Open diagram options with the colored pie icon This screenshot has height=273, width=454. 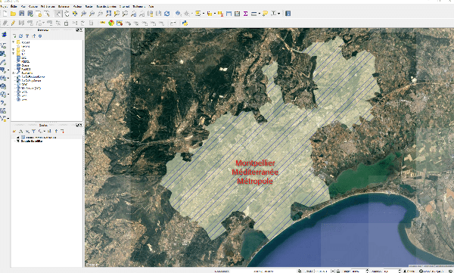click(x=111, y=23)
